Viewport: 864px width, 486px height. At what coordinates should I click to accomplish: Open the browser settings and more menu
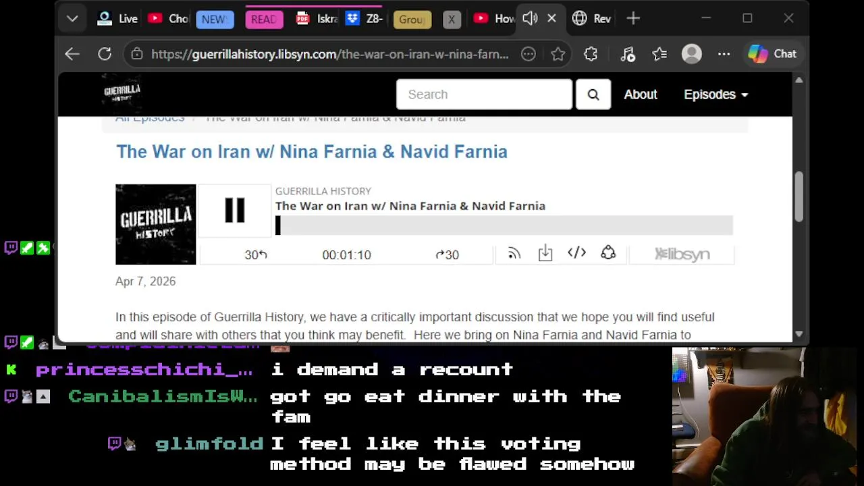pyautogui.click(x=724, y=54)
